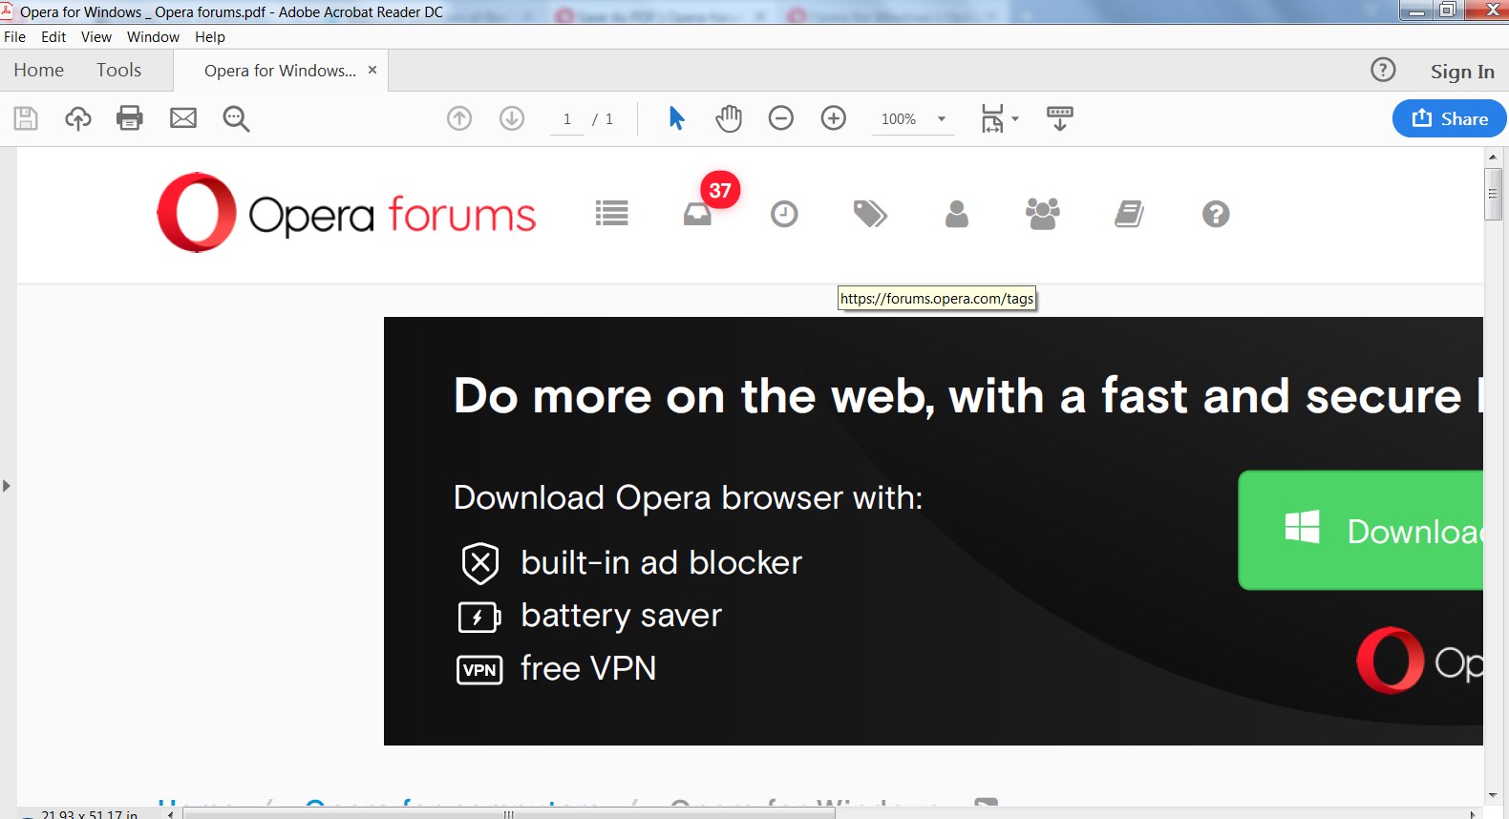Screen dimensions: 1509x819
Task: Click the page number input field
Action: 567,119
